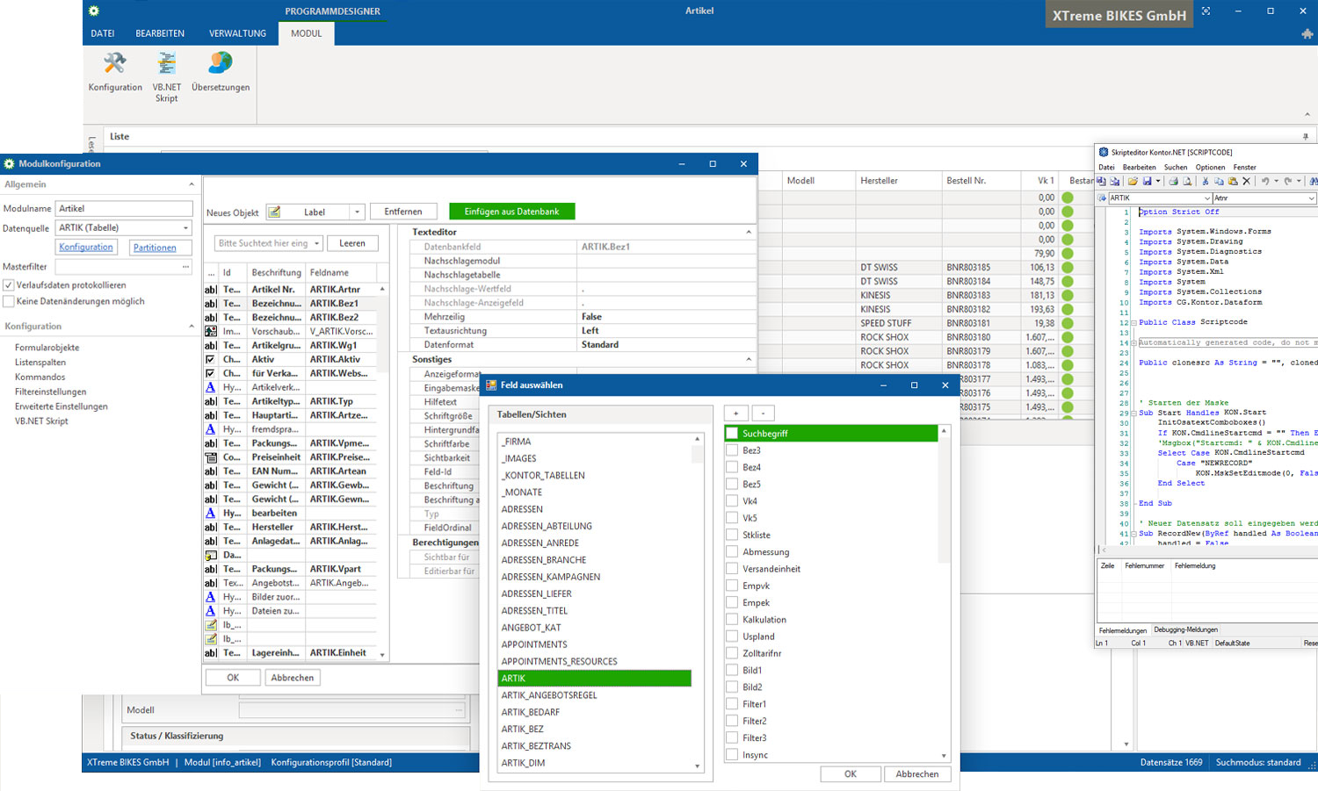Select Listenspalten in the Konfiguration tree
The height and width of the screenshot is (791, 1318).
click(x=40, y=363)
